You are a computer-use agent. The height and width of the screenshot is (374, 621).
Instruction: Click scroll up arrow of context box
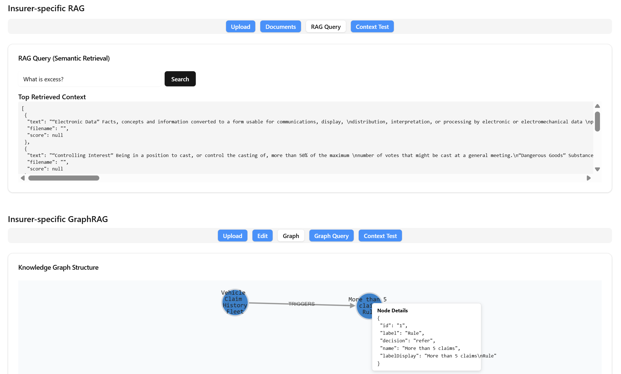(597, 106)
